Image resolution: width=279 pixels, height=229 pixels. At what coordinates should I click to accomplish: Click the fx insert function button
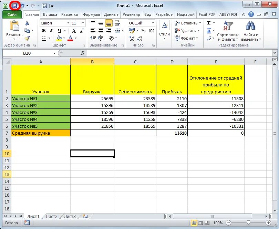[83, 53]
